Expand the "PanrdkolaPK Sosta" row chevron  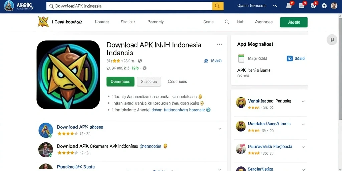(x=220, y=169)
